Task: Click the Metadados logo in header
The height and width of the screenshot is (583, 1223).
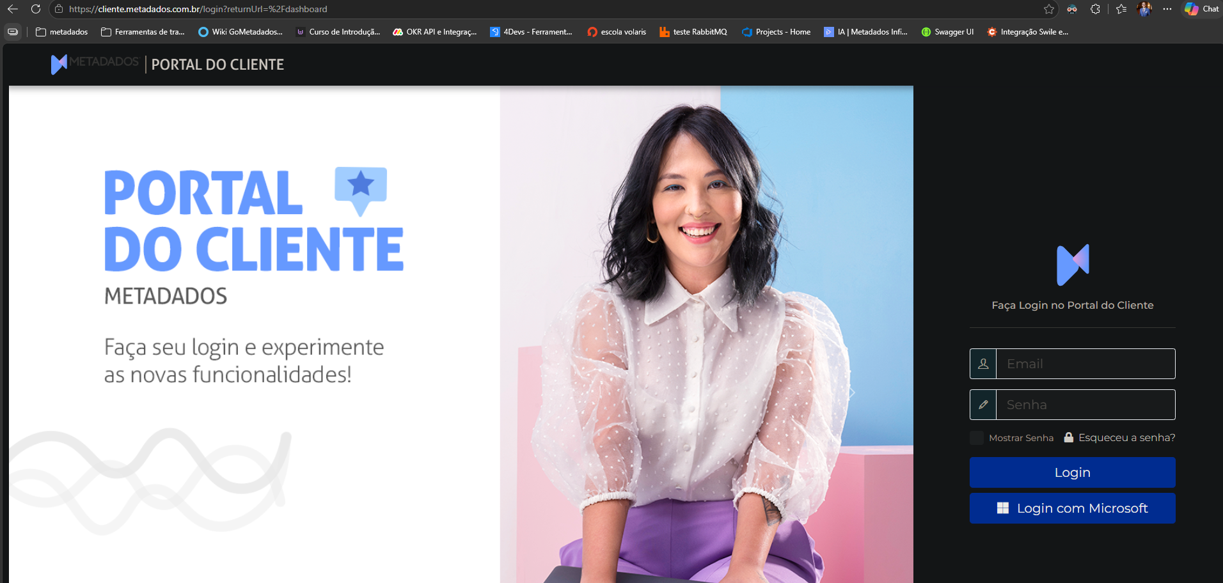Action: click(x=95, y=64)
